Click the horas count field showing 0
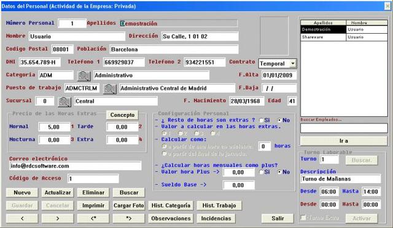393x228 pixels. coord(265,146)
